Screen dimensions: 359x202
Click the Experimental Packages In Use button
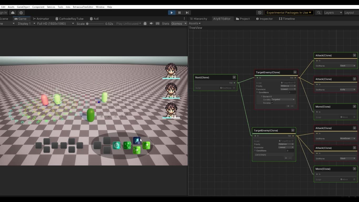289,13
